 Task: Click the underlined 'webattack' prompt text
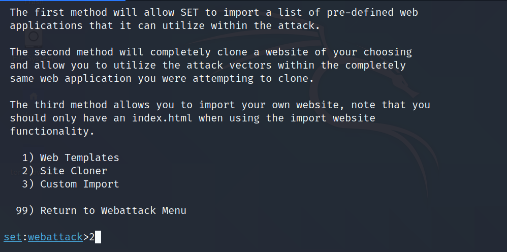click(x=55, y=237)
